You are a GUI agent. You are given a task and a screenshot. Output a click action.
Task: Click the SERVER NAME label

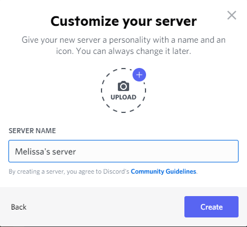(32, 131)
